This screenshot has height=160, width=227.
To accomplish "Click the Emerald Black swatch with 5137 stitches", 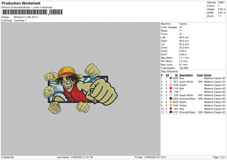I will click(171, 112).
